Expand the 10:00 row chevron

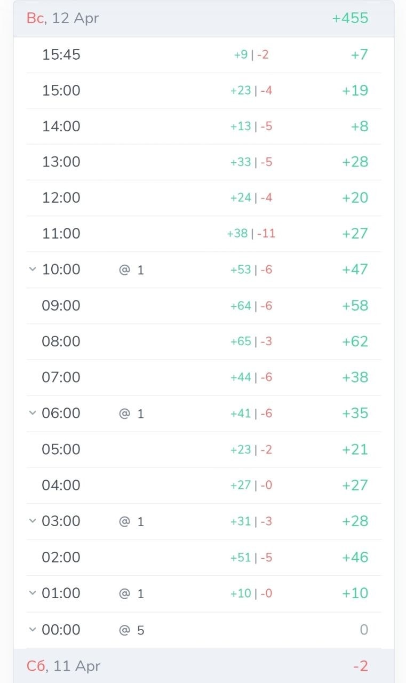[x=33, y=269]
